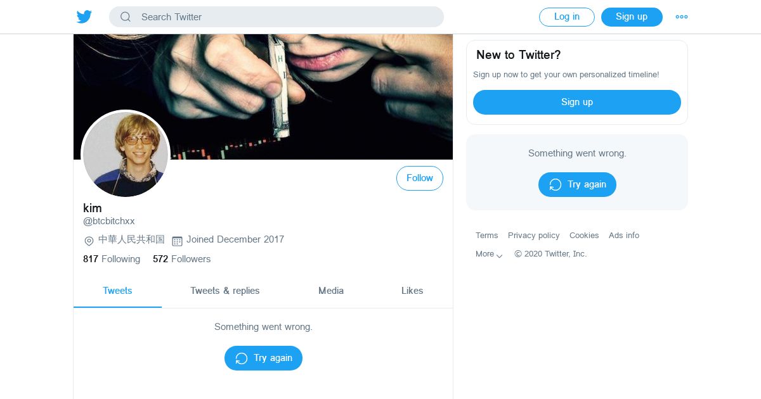Open kim's profile avatar picture
This screenshot has width=761, height=399.
coord(126,154)
